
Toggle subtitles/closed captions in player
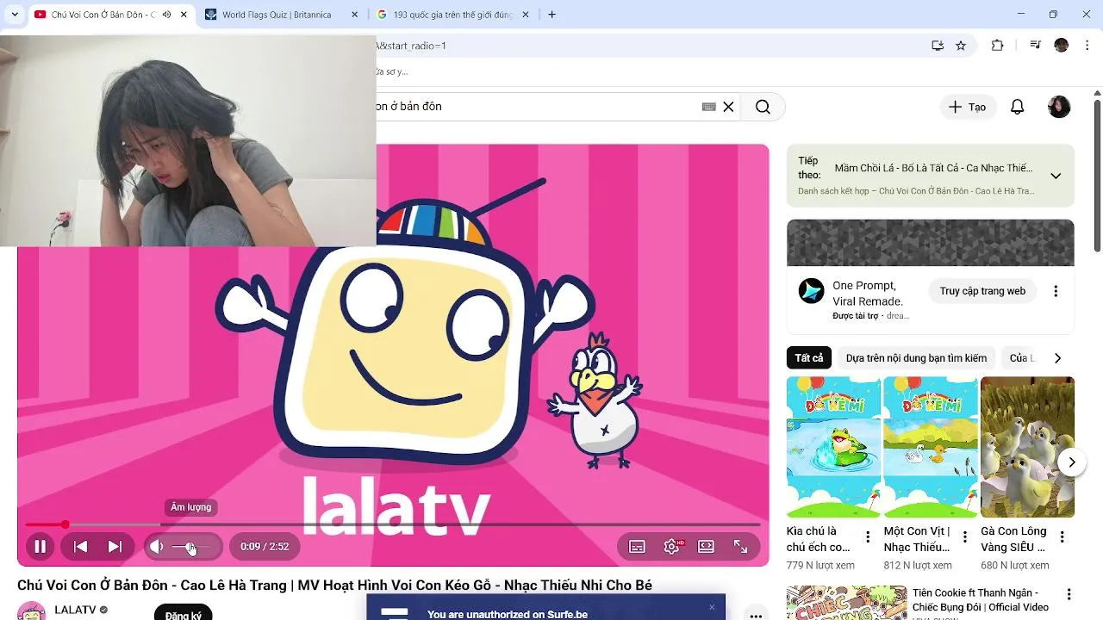coord(637,546)
